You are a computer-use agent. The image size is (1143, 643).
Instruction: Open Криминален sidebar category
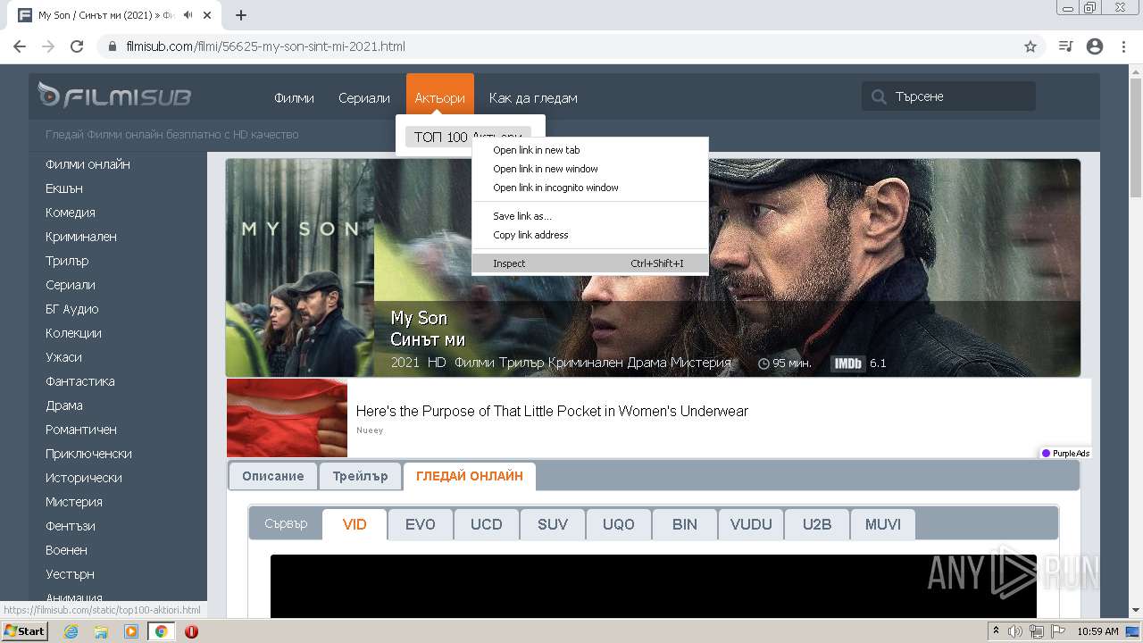pos(81,237)
